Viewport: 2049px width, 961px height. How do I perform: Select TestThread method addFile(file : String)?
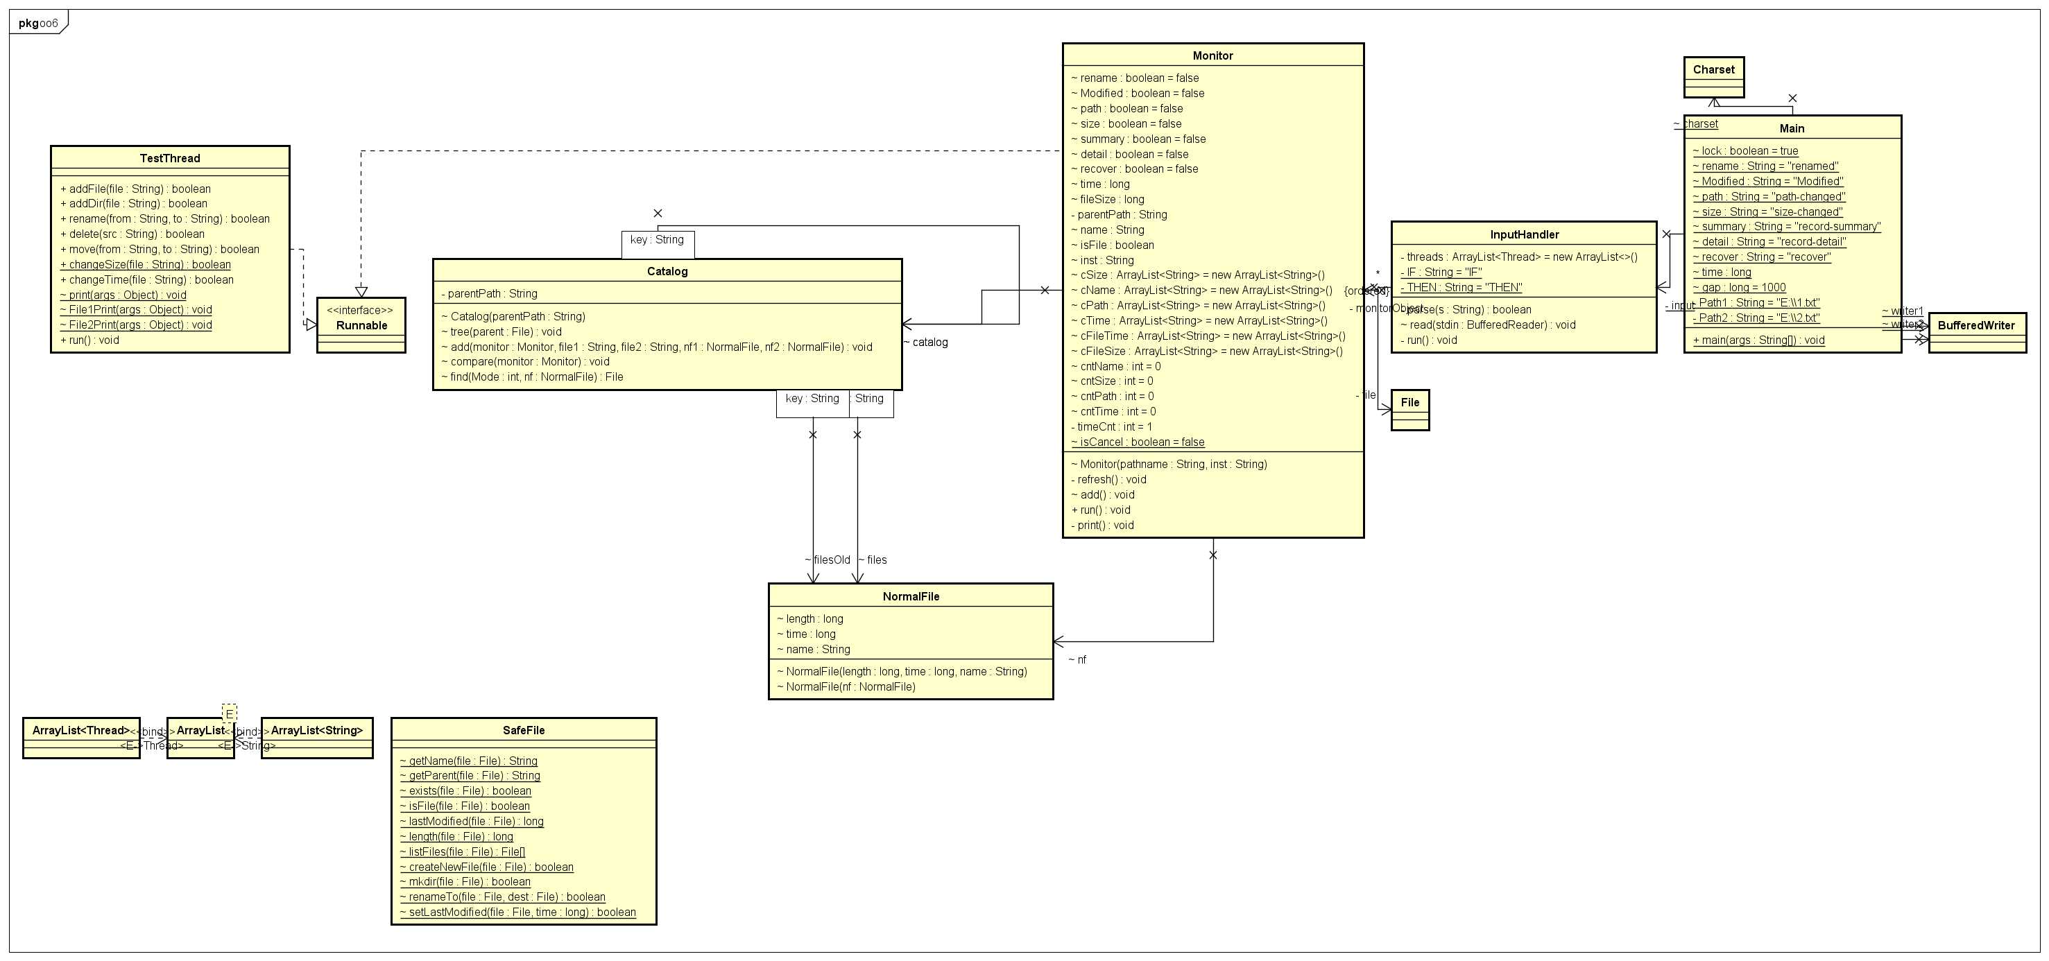click(x=135, y=189)
